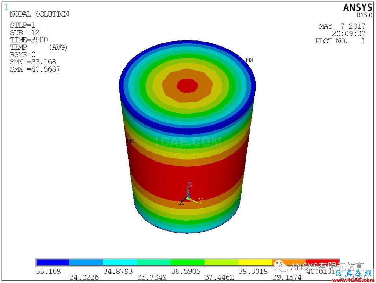
Task: Click the NODAL SOLUTION title text
Action: point(39,14)
